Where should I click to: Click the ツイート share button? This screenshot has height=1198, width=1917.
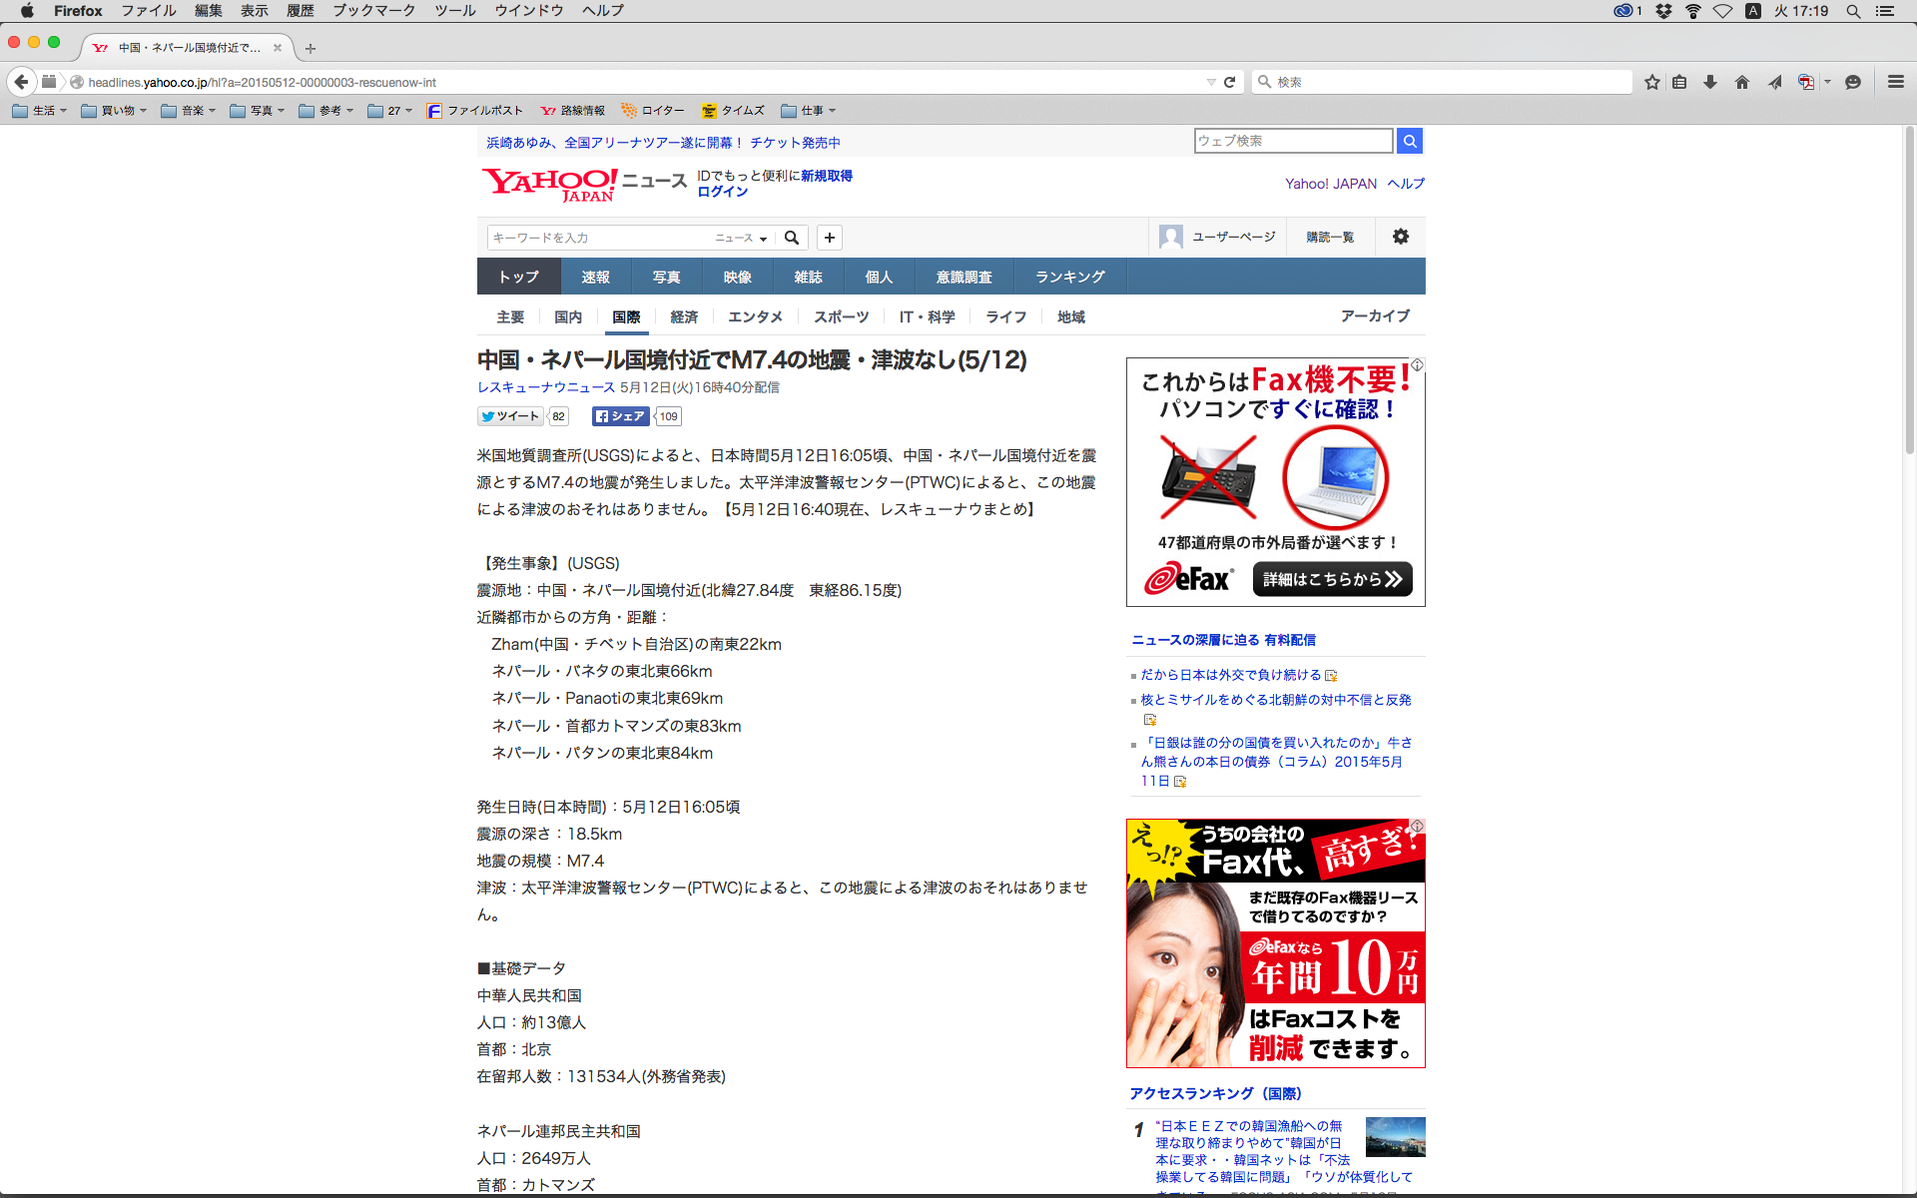510,416
